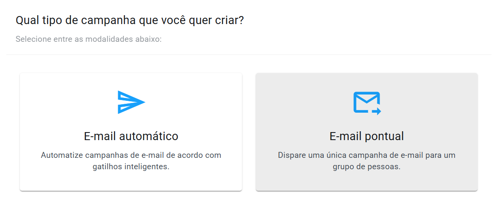Click the "E-mail pontual" title text

(x=367, y=136)
